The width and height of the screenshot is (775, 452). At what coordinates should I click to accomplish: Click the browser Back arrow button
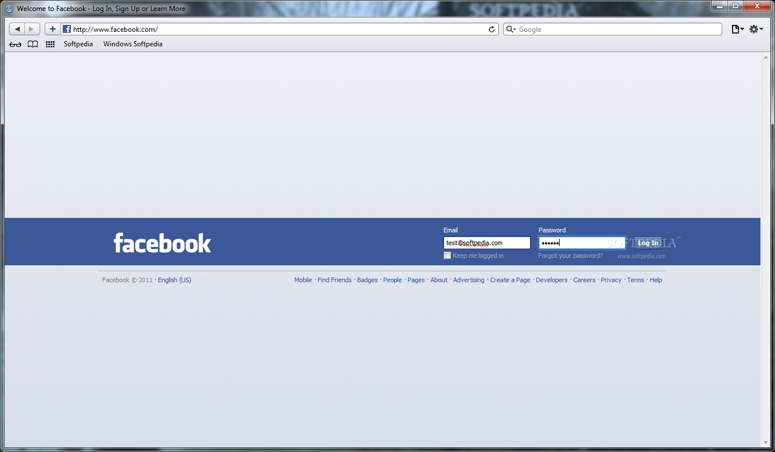pos(17,29)
